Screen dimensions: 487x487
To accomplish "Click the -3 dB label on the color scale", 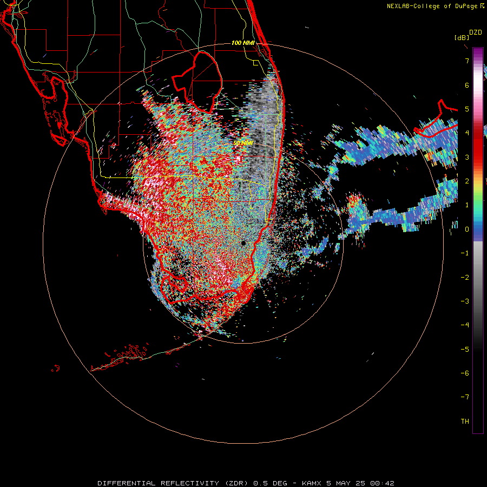I will (x=465, y=301).
